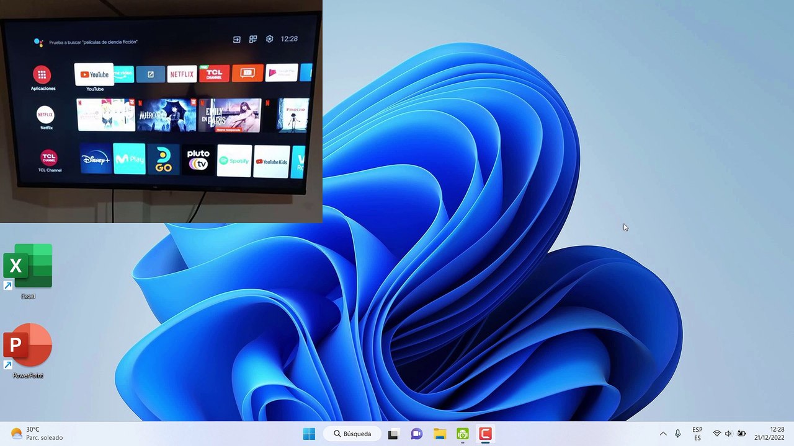Launch highlighted YouTube tile on TV
The width and height of the screenshot is (794, 446).
[94, 74]
